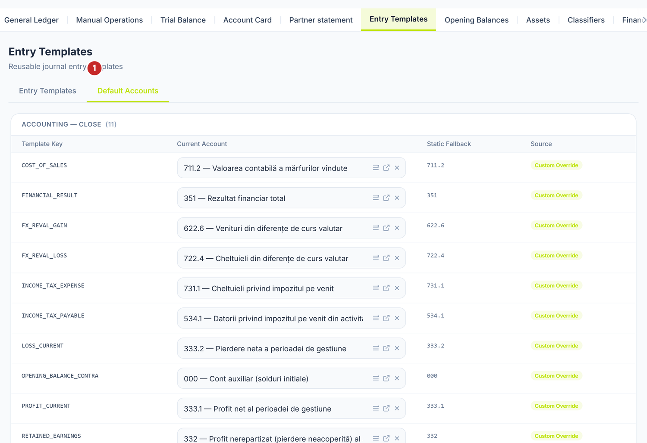This screenshot has width=647, height=443.
Task: Click list icon for FX_REVAL_LOSS account
Action: point(376,258)
